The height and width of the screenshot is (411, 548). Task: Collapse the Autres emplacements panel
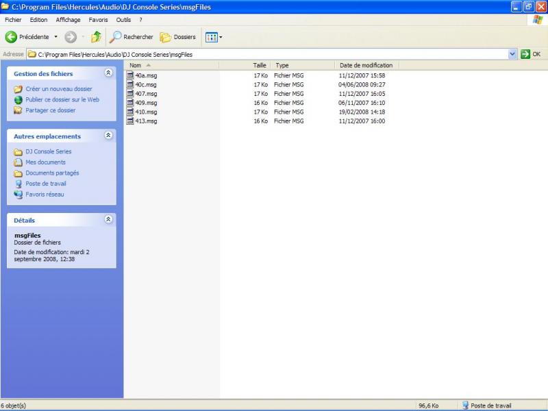(108, 136)
